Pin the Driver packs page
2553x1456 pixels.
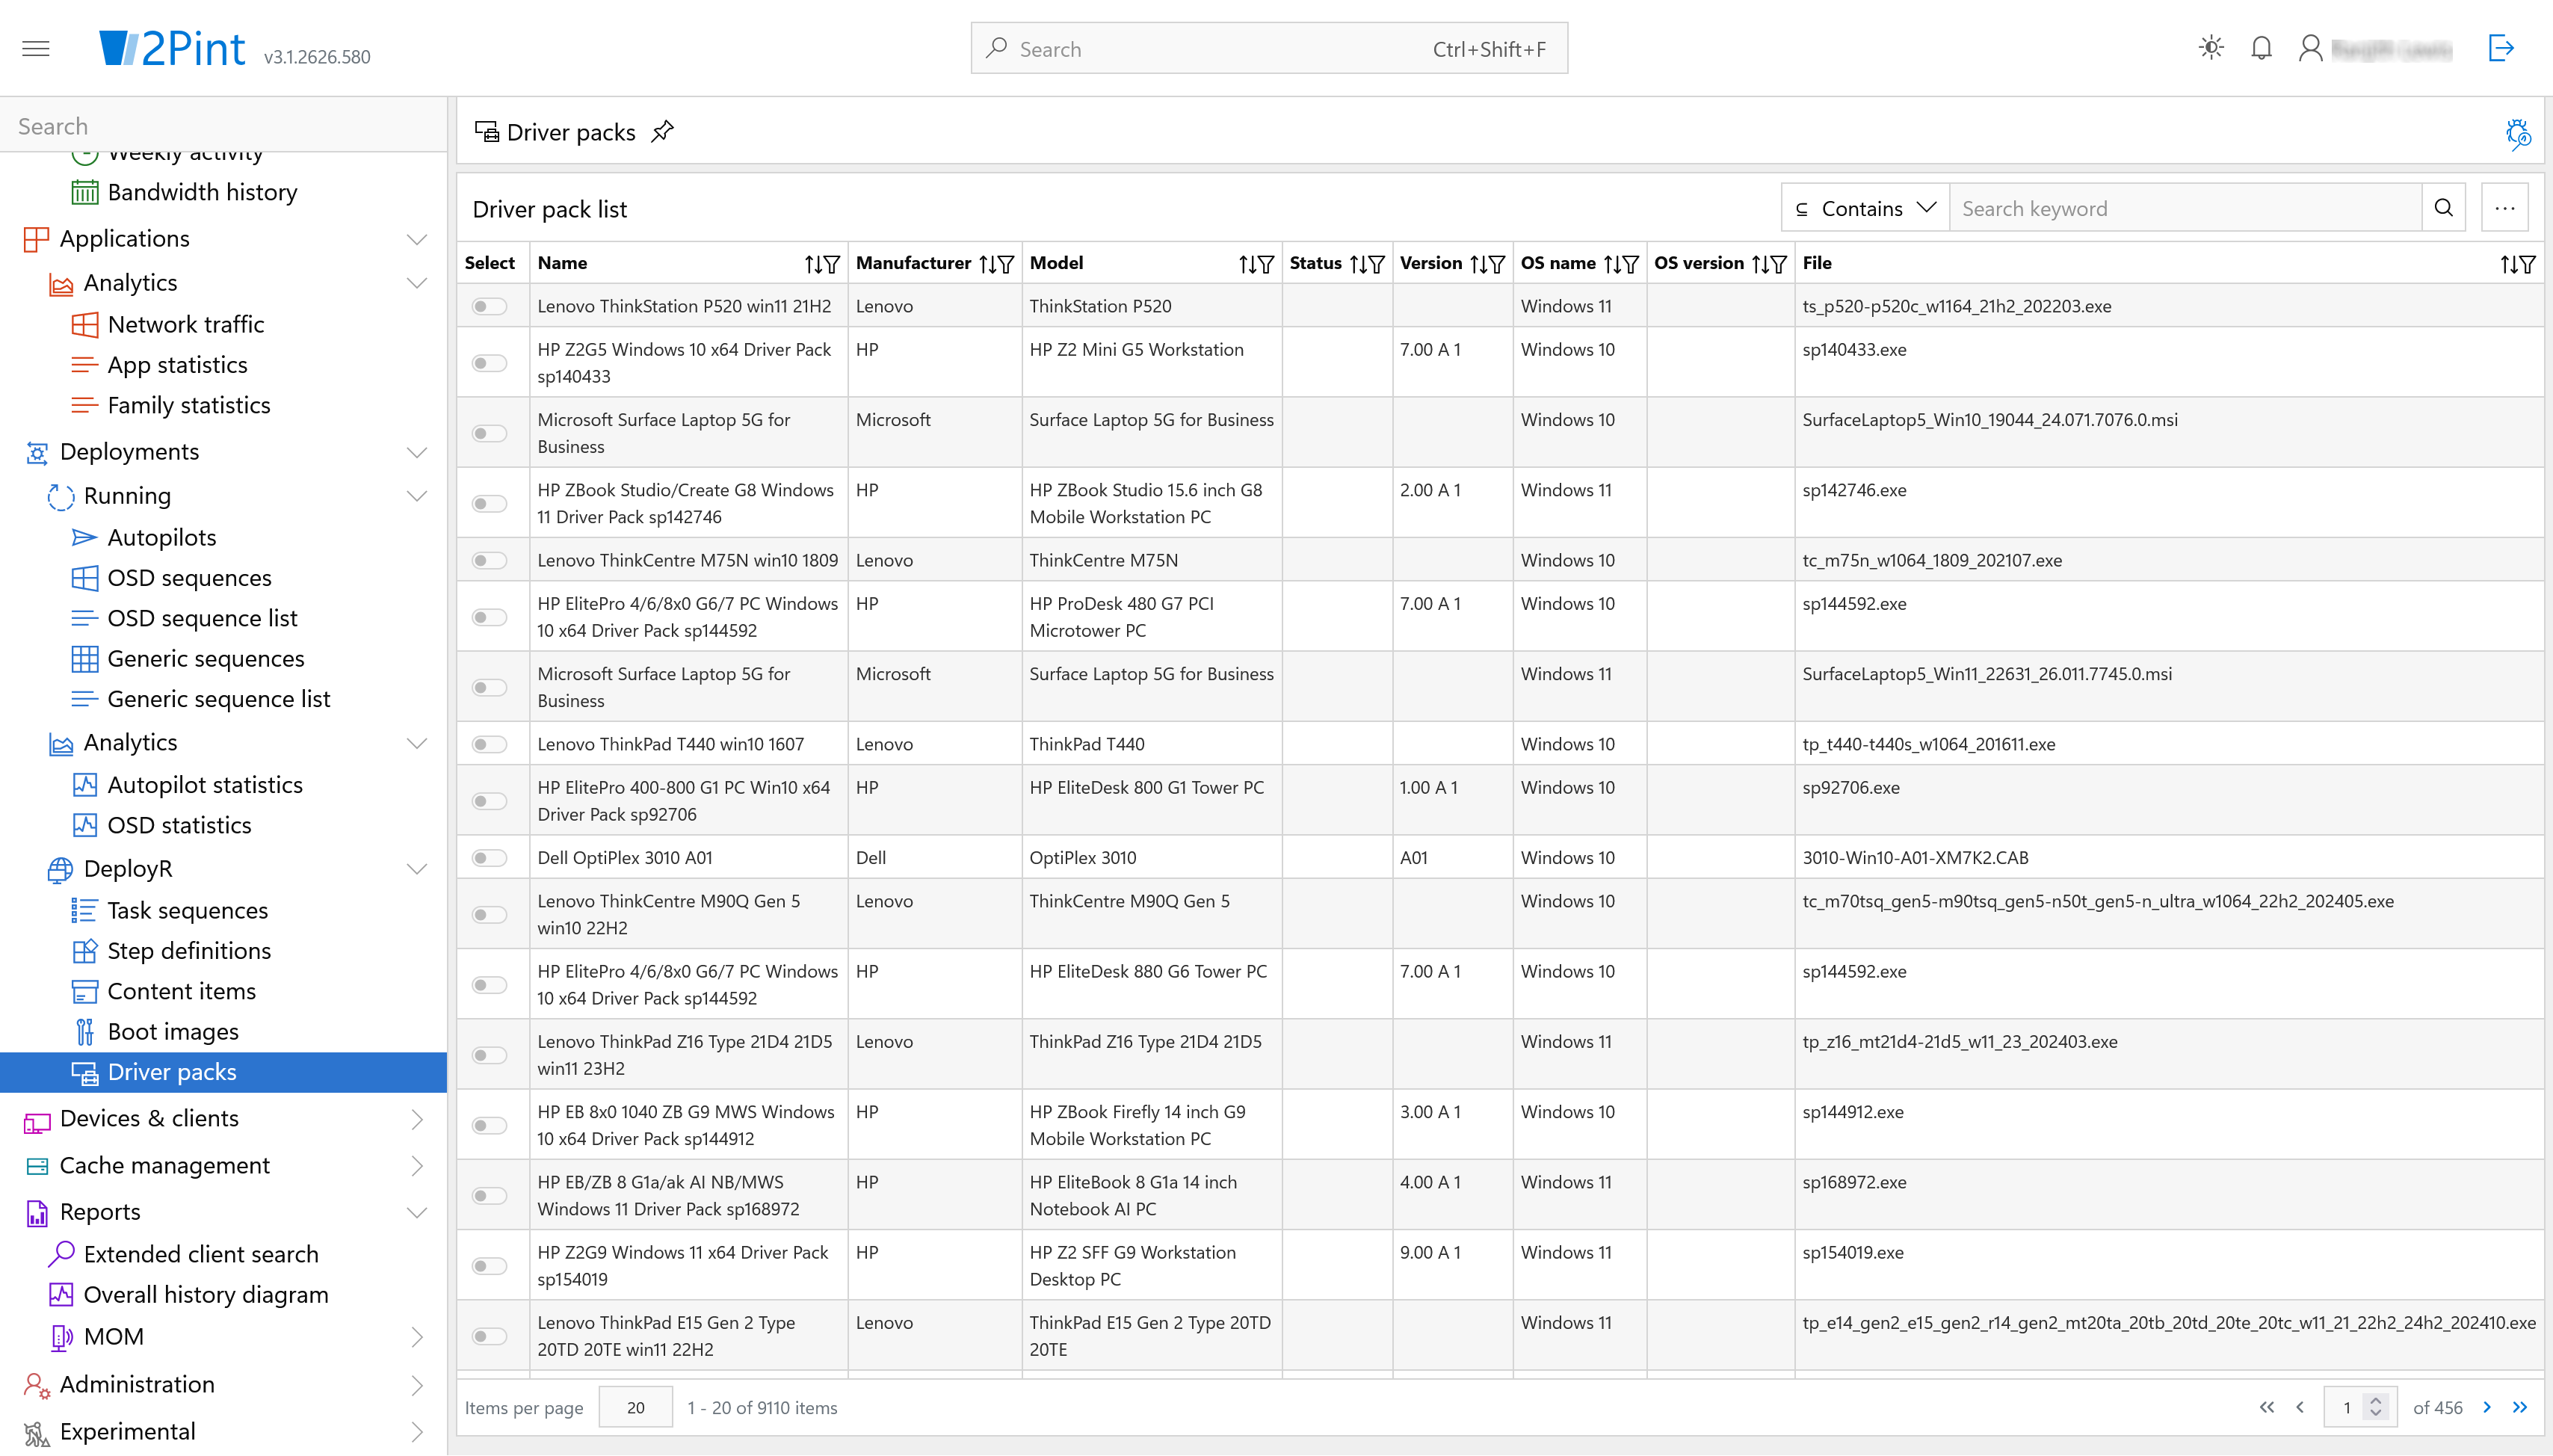[663, 132]
